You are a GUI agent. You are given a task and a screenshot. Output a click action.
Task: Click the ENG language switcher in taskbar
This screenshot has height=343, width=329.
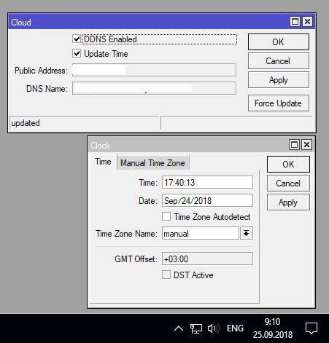[x=235, y=328]
